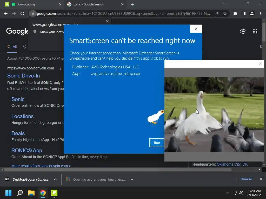Select the Maps pin search tab

click(x=25, y=47)
